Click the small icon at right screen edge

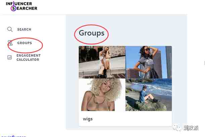[204, 63]
